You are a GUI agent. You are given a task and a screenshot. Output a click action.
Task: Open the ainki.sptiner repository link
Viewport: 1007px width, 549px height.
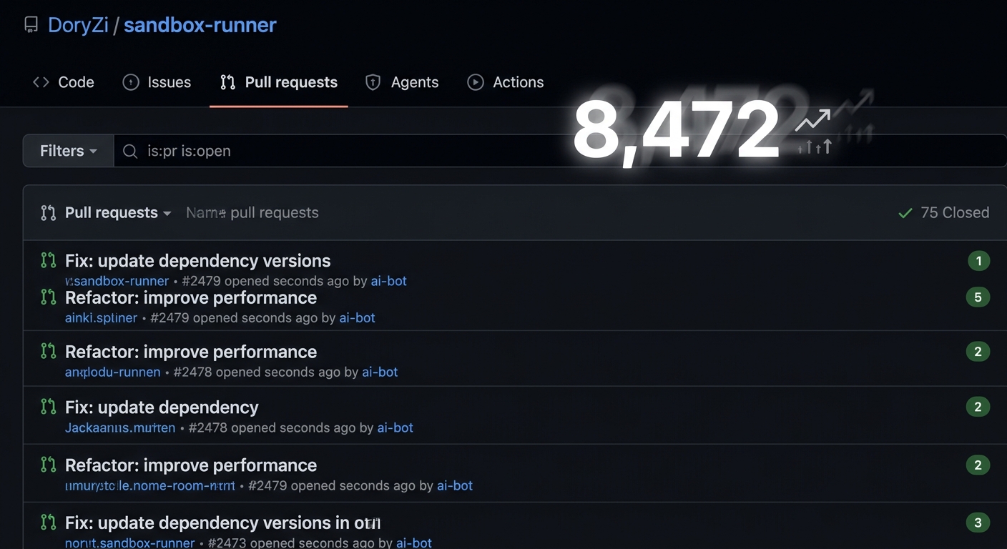(x=101, y=317)
